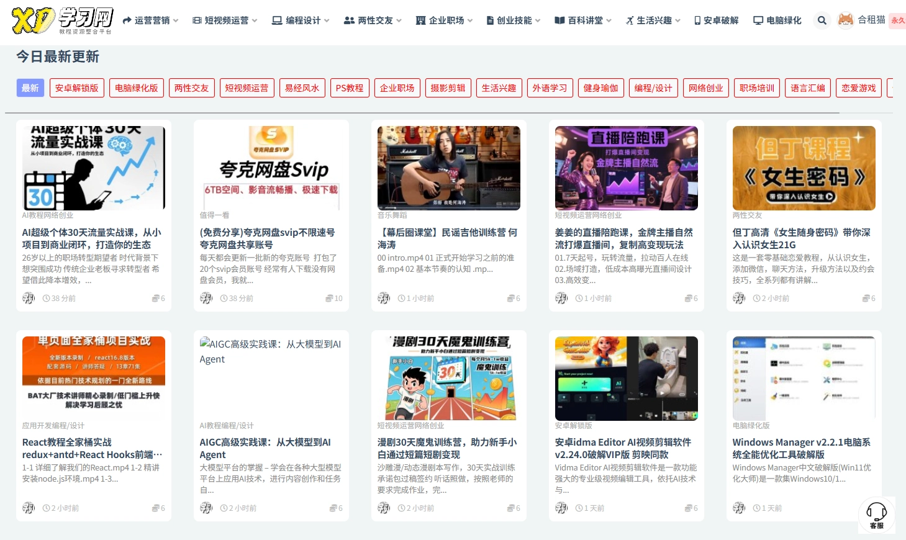
Task: Click the 直播陪跑课 course thumbnail
Action: (x=626, y=168)
